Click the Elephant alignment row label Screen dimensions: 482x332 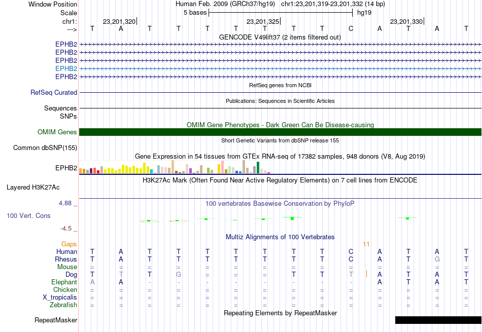point(64,282)
